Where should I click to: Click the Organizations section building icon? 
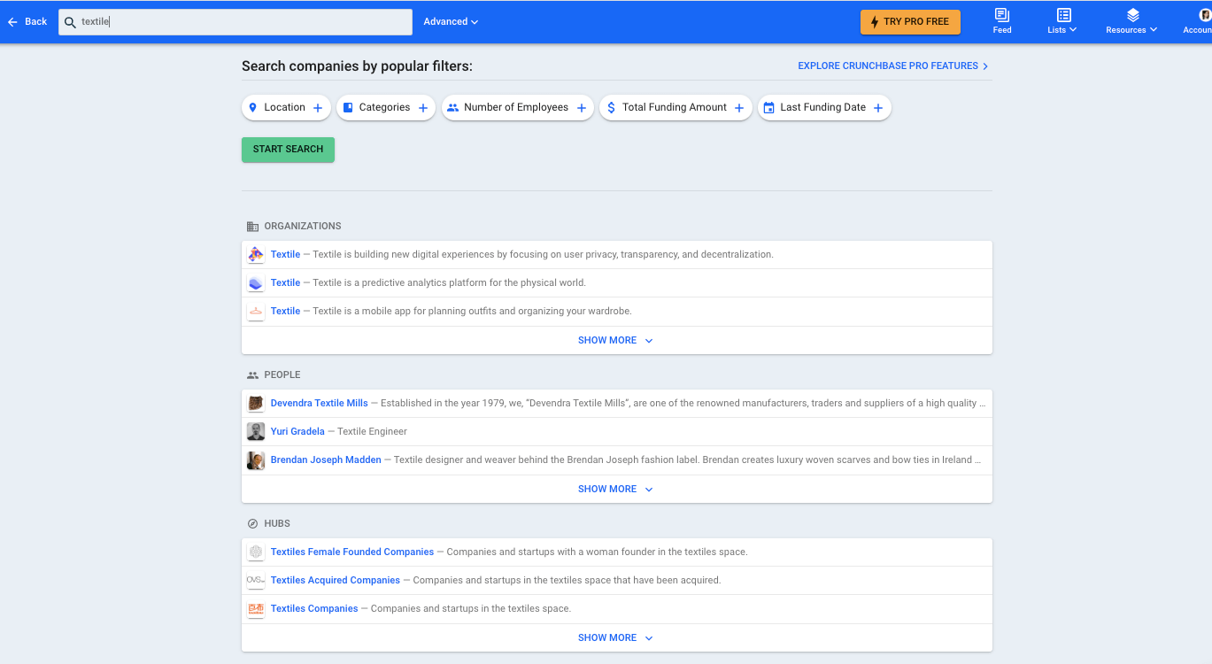coord(252,227)
